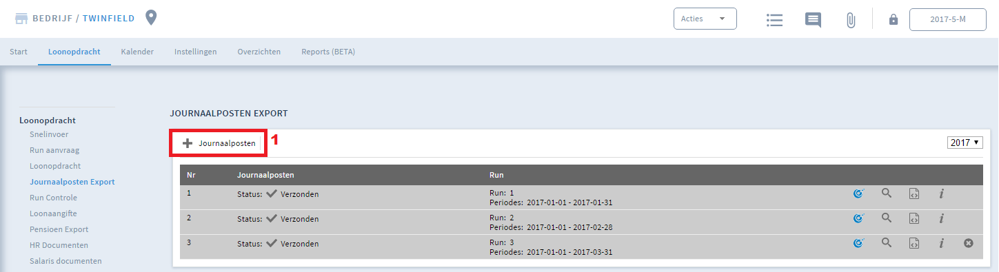Open the XML file icon for row 3
The image size is (999, 272).
tap(914, 243)
